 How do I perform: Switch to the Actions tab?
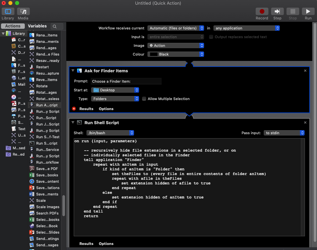pyautogui.click(x=13, y=26)
